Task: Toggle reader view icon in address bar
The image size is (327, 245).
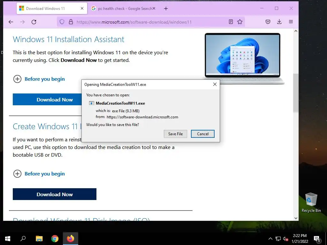Action: point(231,22)
